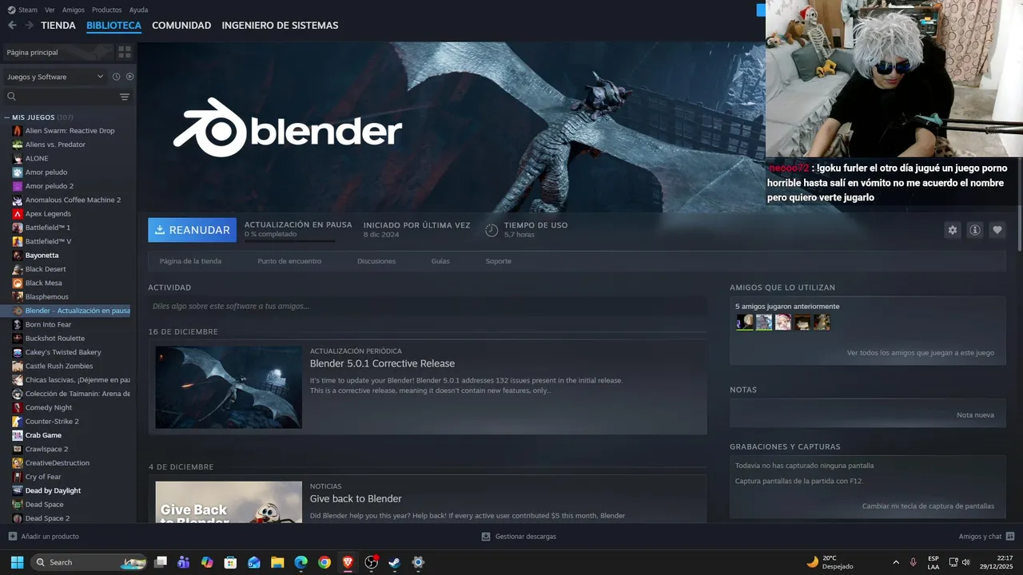Open the Blender 5.0.1 Corrective Release thumbnail
The image size is (1023, 575).
[x=229, y=387]
